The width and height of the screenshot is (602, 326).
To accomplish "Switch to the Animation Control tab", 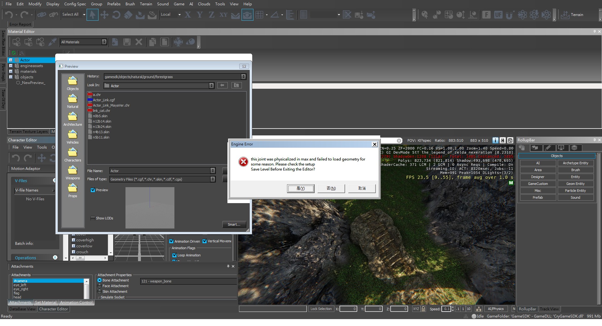I will click(x=76, y=302).
